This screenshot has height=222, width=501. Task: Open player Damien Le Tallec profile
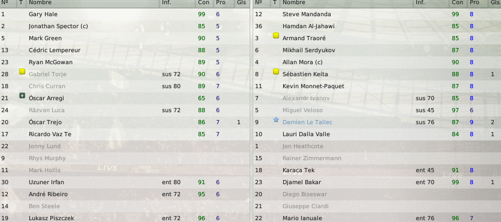307,122
